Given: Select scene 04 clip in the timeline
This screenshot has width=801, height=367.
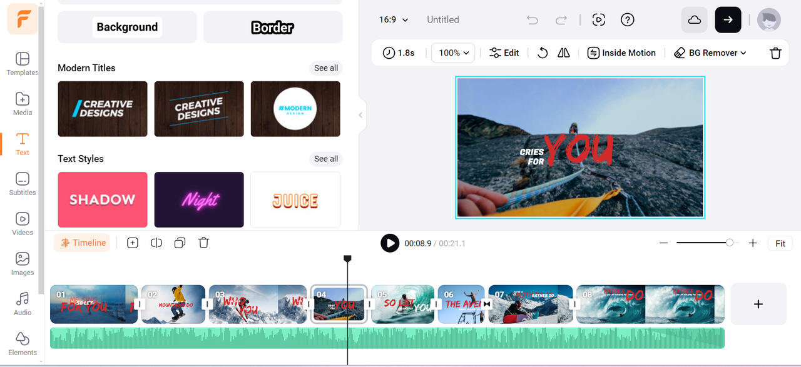Looking at the screenshot, I should 339,304.
